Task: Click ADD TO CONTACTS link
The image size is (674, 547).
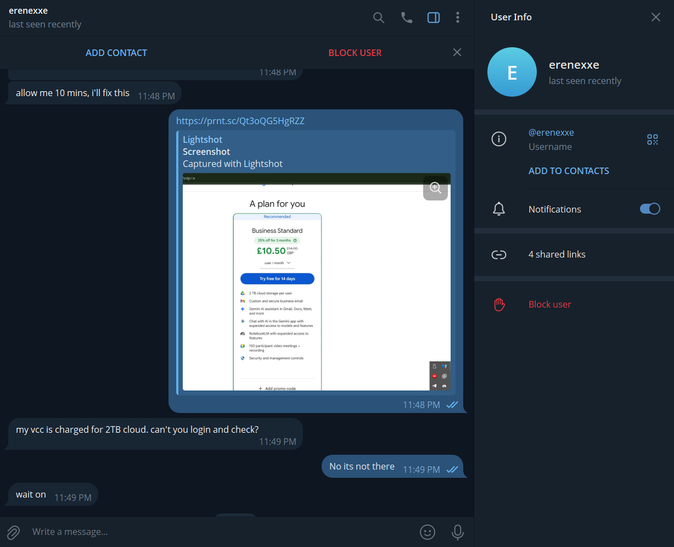Action: (x=569, y=171)
